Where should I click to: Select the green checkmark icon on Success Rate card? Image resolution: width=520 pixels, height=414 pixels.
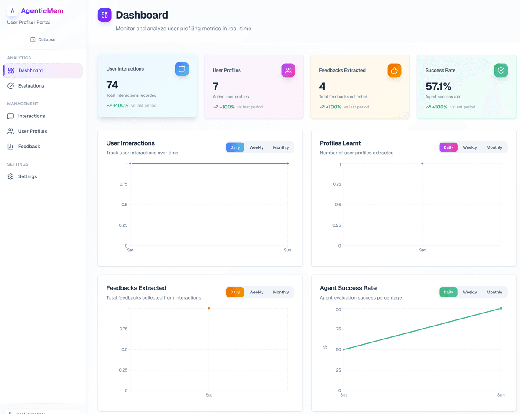tap(501, 70)
